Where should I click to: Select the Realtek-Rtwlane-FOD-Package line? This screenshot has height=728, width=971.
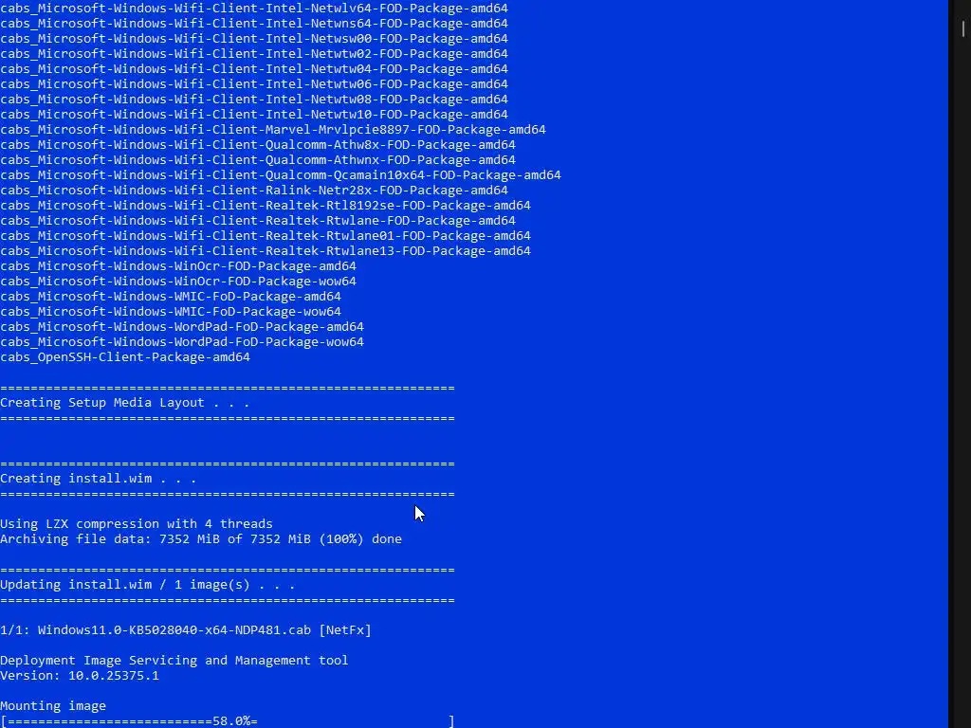pos(258,220)
